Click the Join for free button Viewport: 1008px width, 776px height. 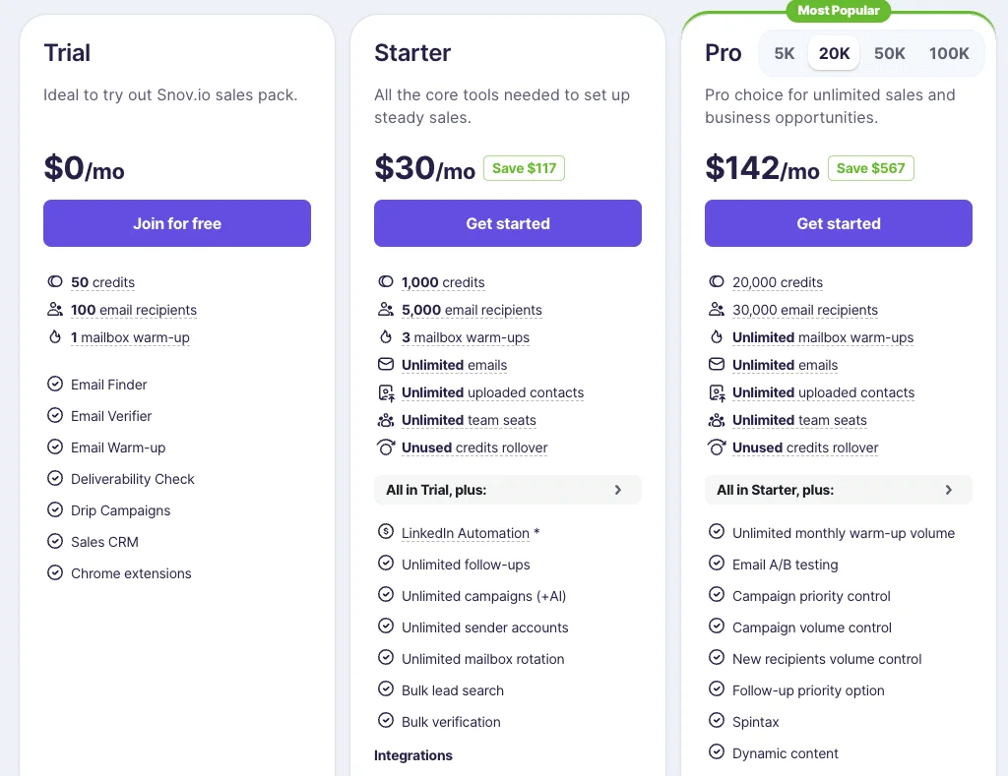(177, 223)
